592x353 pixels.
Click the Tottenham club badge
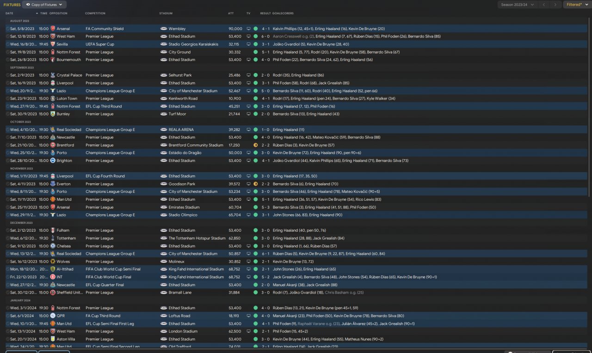(x=53, y=238)
